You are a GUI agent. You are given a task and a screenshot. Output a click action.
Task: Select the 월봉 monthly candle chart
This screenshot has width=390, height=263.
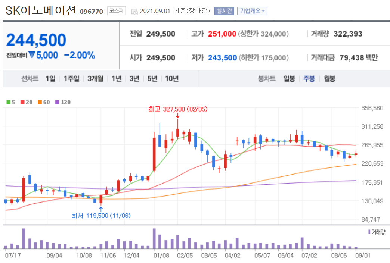(x=329, y=79)
